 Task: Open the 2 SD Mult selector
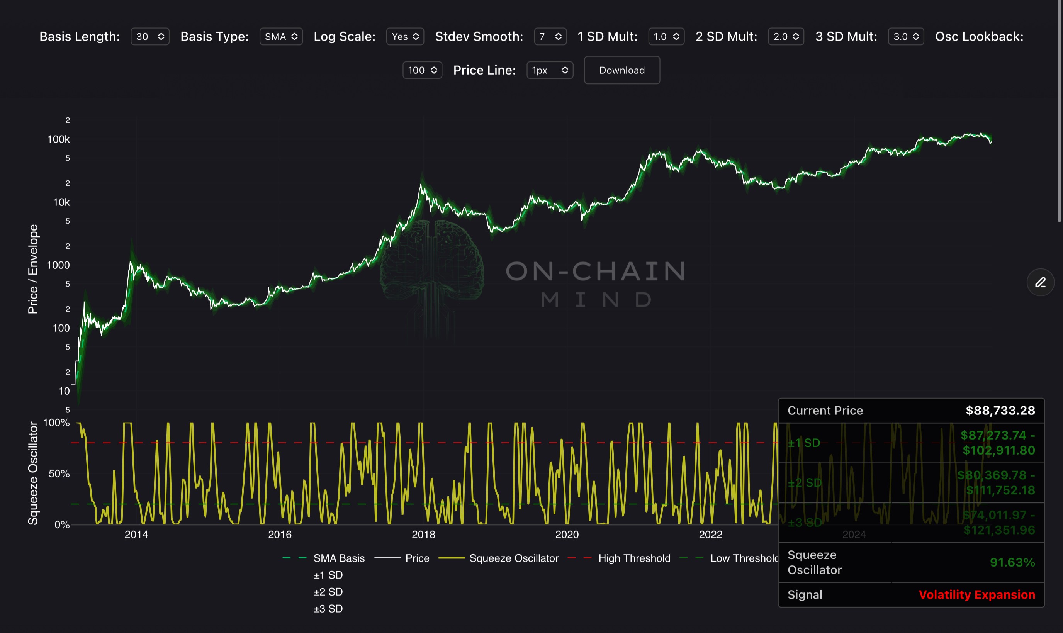coord(786,37)
